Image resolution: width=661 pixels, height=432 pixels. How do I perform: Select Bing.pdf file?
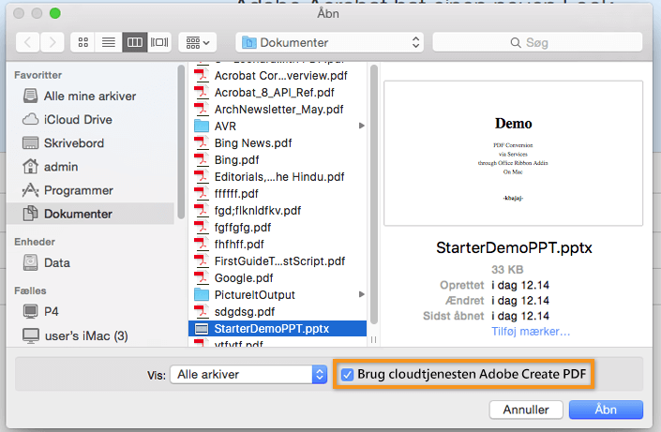[x=278, y=159]
